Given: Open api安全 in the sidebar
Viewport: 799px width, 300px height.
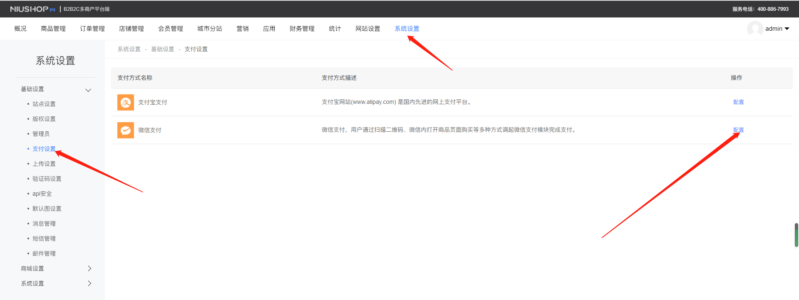Looking at the screenshot, I should tap(42, 194).
